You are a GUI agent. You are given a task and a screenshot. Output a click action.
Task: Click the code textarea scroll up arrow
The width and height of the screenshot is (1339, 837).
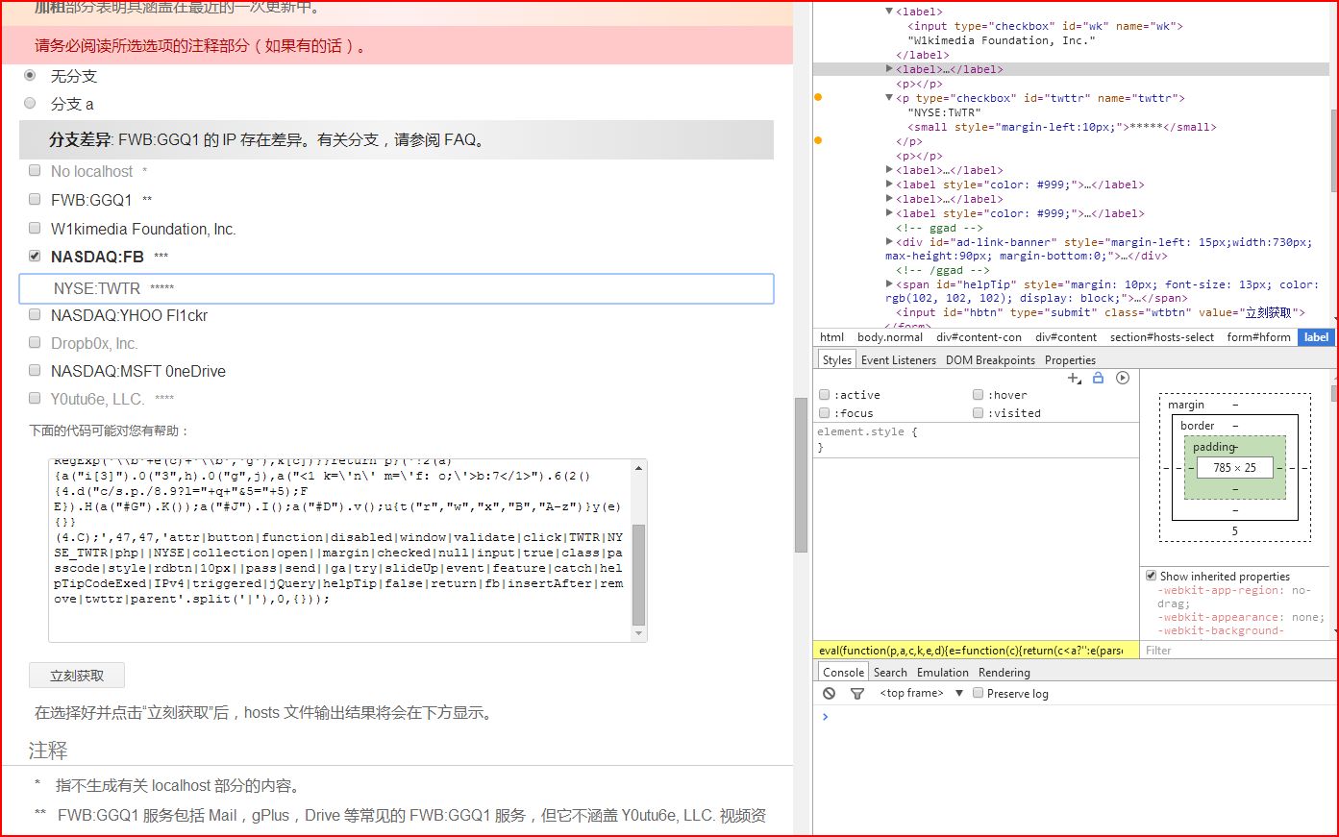638,468
